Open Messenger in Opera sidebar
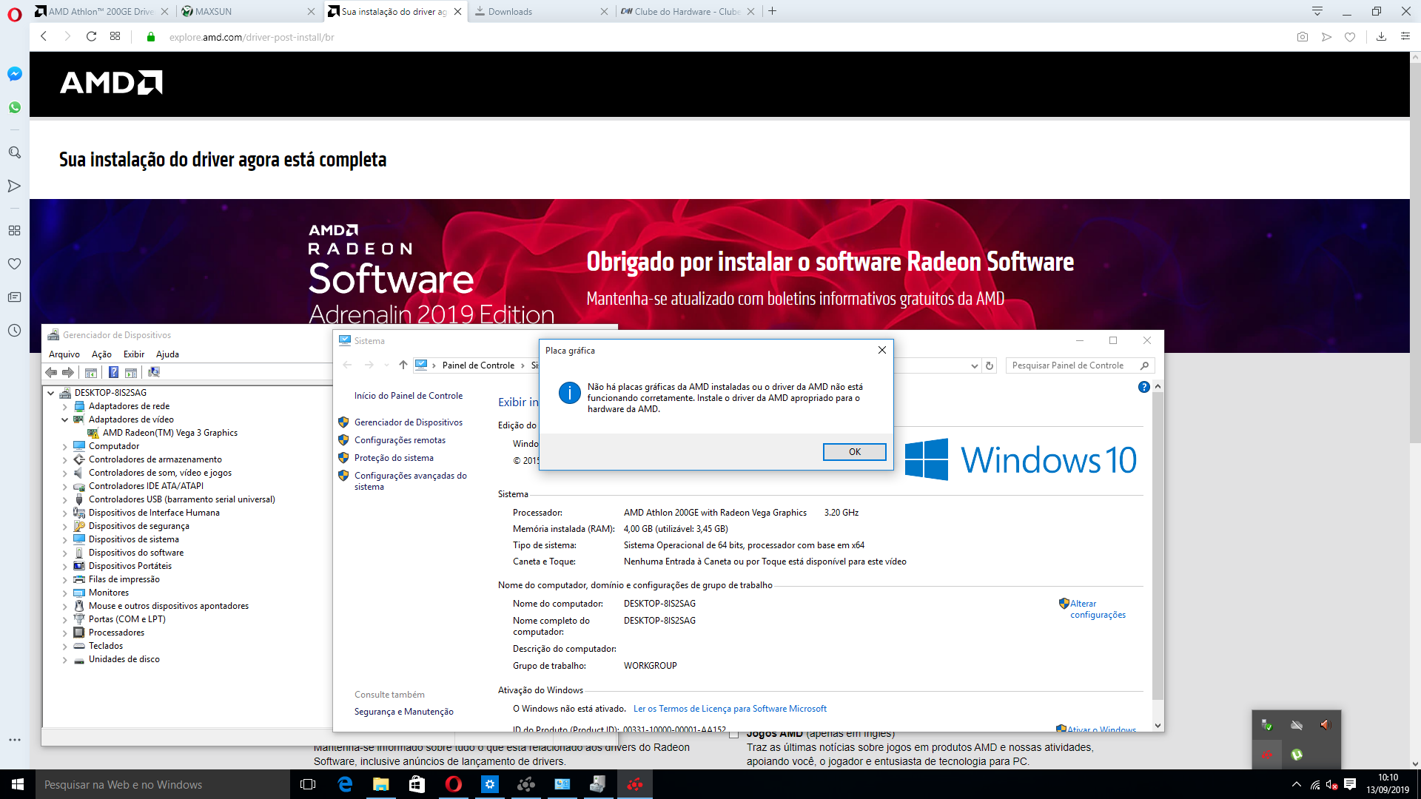Viewport: 1421px width, 799px height. tap(15, 74)
